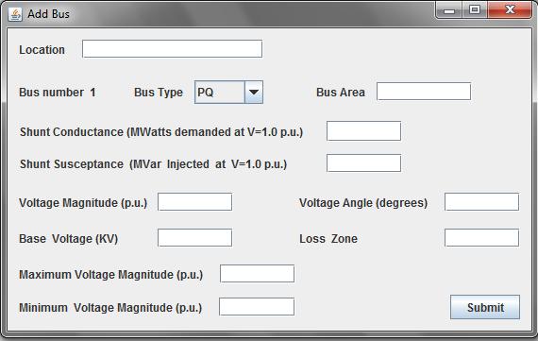The width and height of the screenshot is (538, 341).
Task: Select the Loss Zone input field
Action: 481,238
